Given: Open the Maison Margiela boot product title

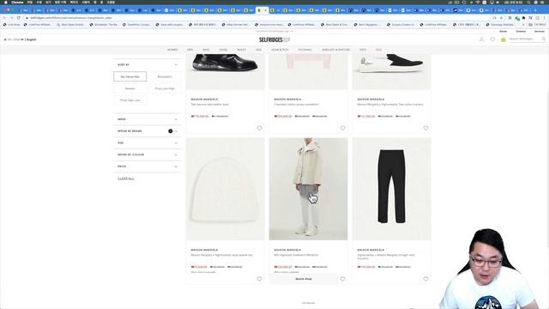Looking at the screenshot, I should (x=209, y=105).
